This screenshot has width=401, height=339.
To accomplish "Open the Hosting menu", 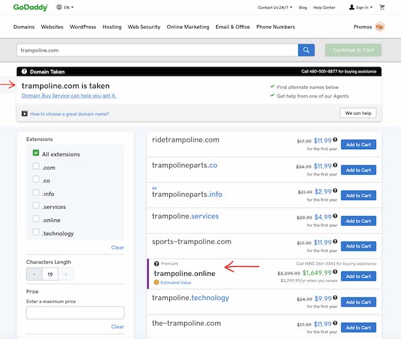I will [x=112, y=27].
